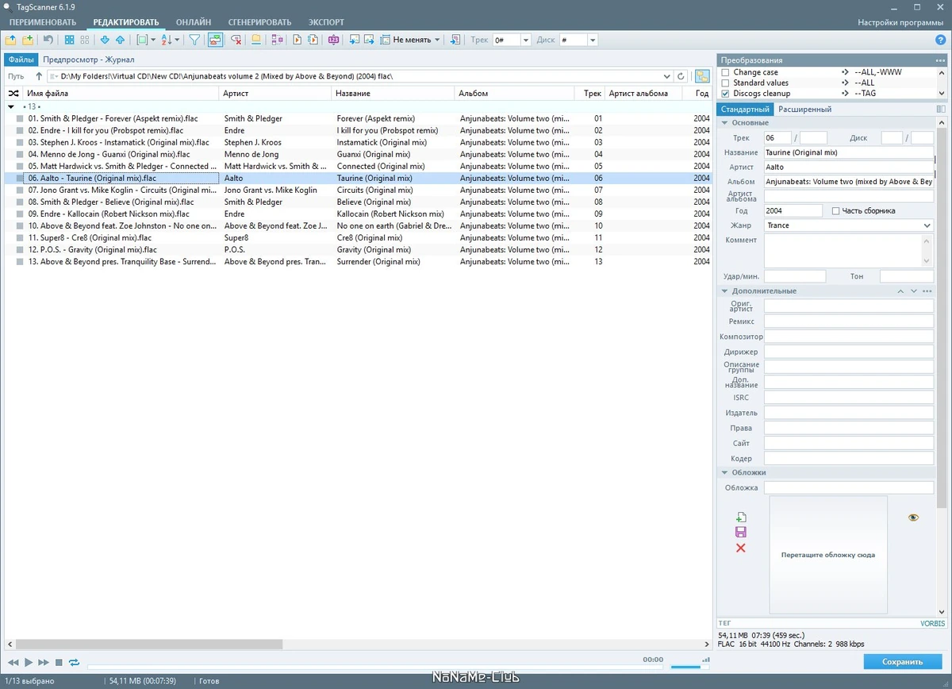Open the sort A-Z dropdown arrow

[178, 40]
